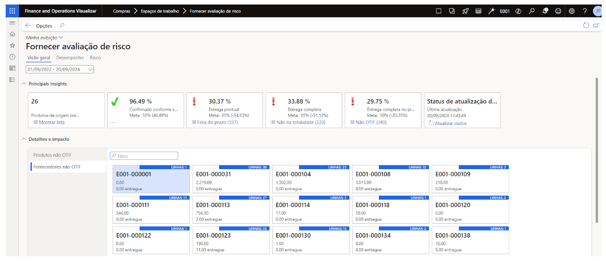Click the Copilot icon in top bar

[x=518, y=11]
